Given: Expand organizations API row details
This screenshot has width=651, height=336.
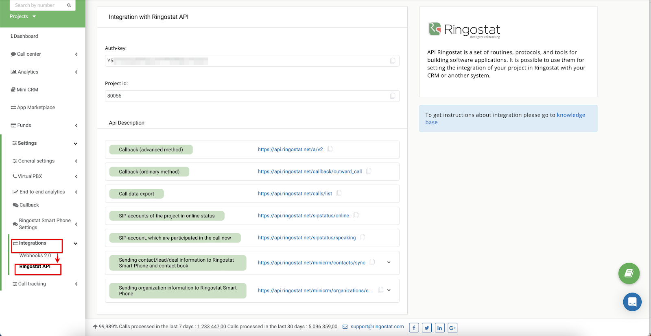Looking at the screenshot, I should coord(389,290).
